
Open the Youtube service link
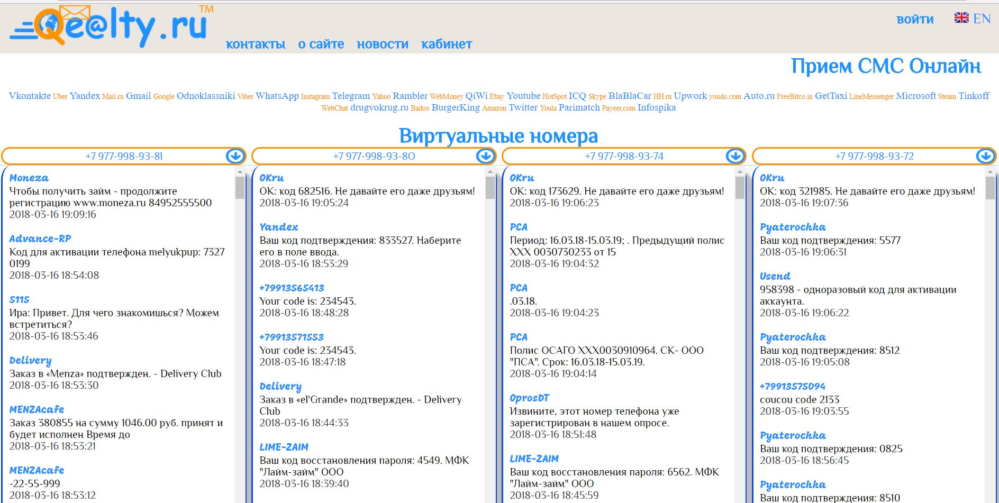[523, 96]
